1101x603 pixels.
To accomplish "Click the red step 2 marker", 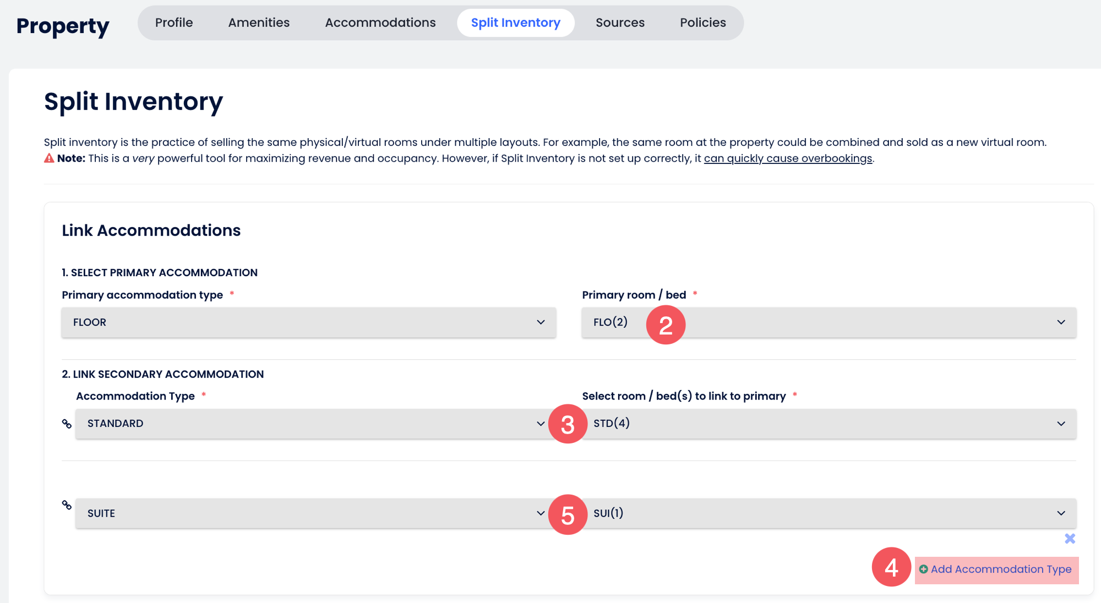I will pos(666,325).
